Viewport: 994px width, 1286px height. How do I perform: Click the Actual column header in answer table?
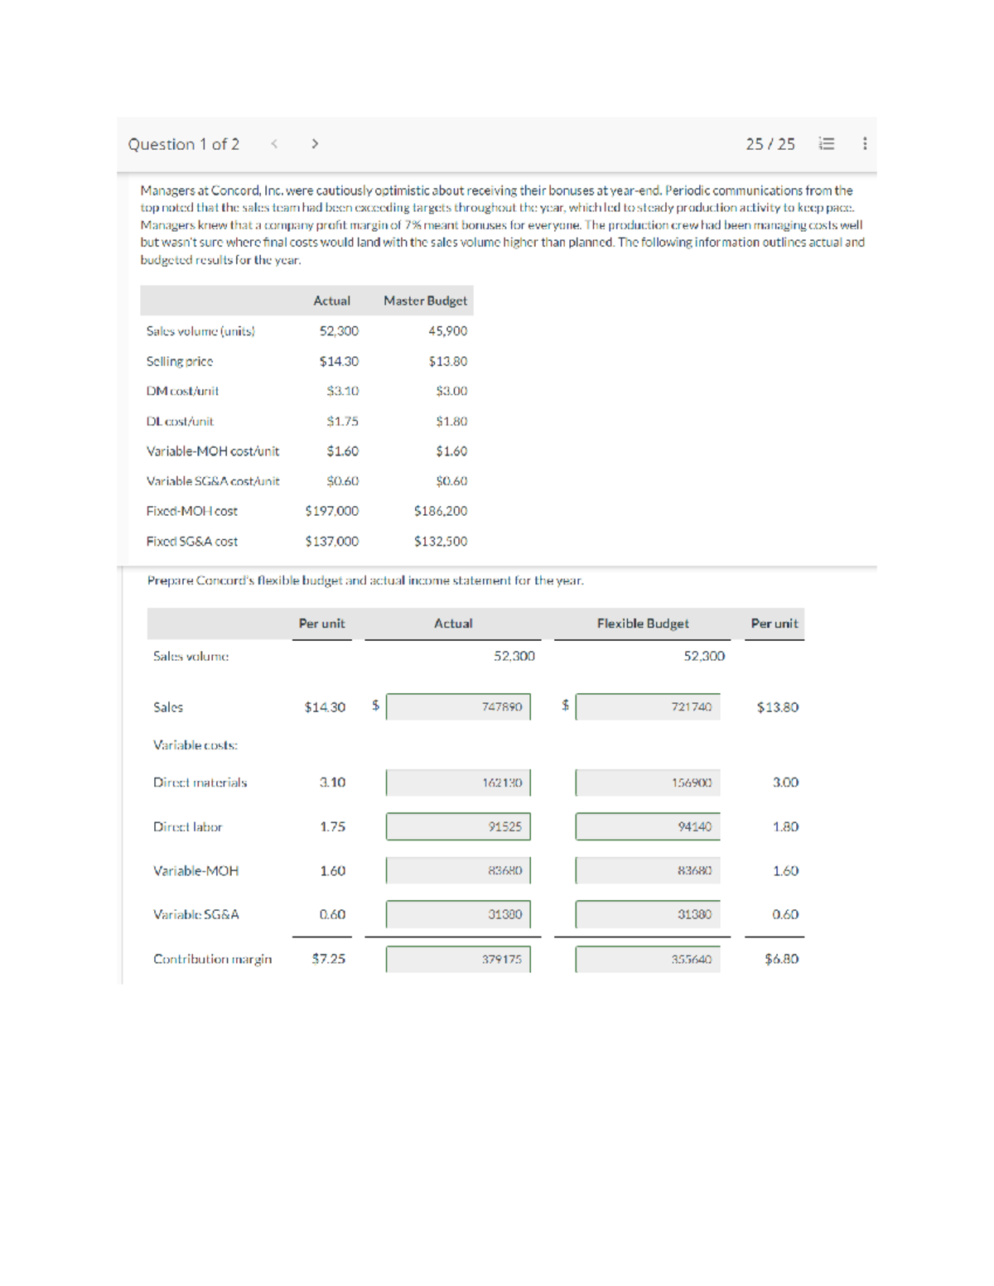tap(454, 623)
